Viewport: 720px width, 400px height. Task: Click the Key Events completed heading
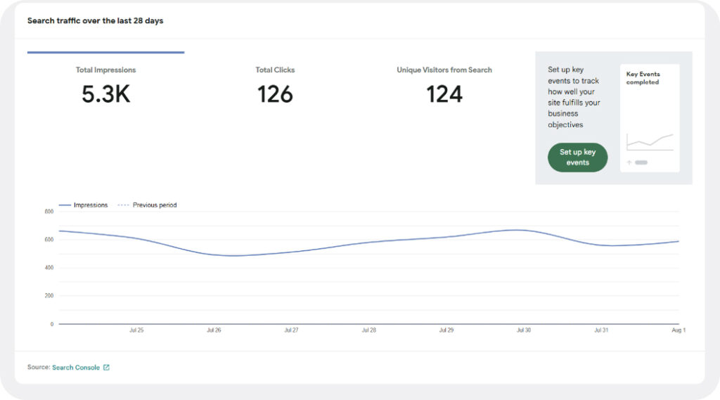tap(643, 78)
